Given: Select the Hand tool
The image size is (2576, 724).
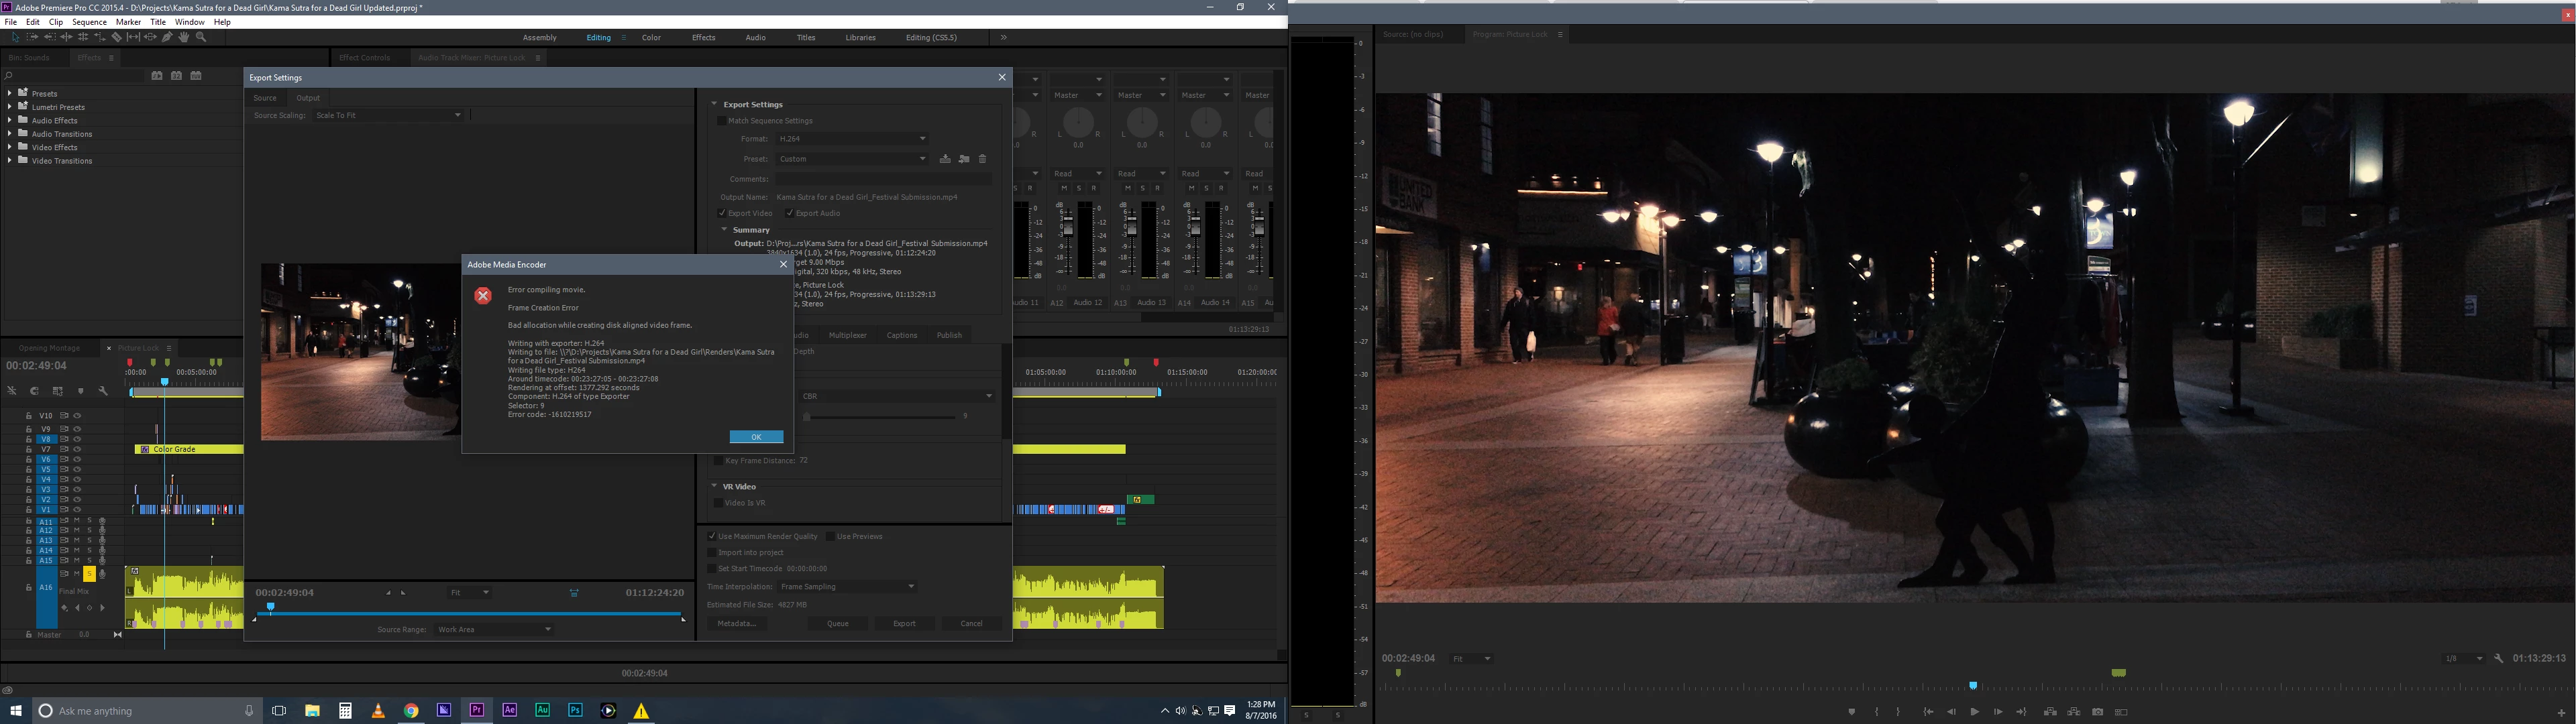Looking at the screenshot, I should (x=184, y=37).
